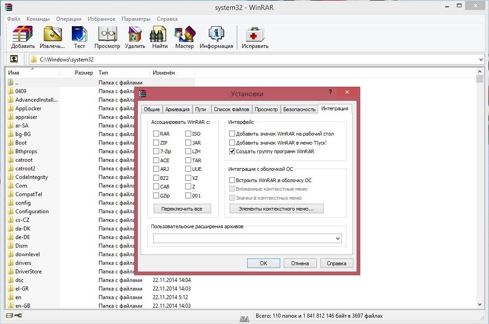489x324 pixels.
Task: Open the Избранное menu
Action: click(101, 19)
